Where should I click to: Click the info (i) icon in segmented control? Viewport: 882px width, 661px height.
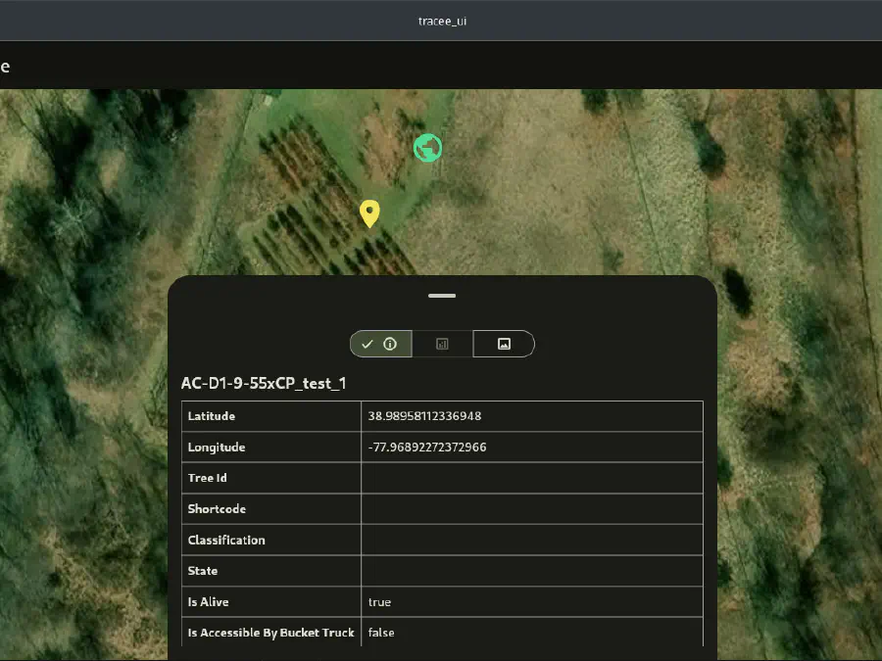coord(390,344)
